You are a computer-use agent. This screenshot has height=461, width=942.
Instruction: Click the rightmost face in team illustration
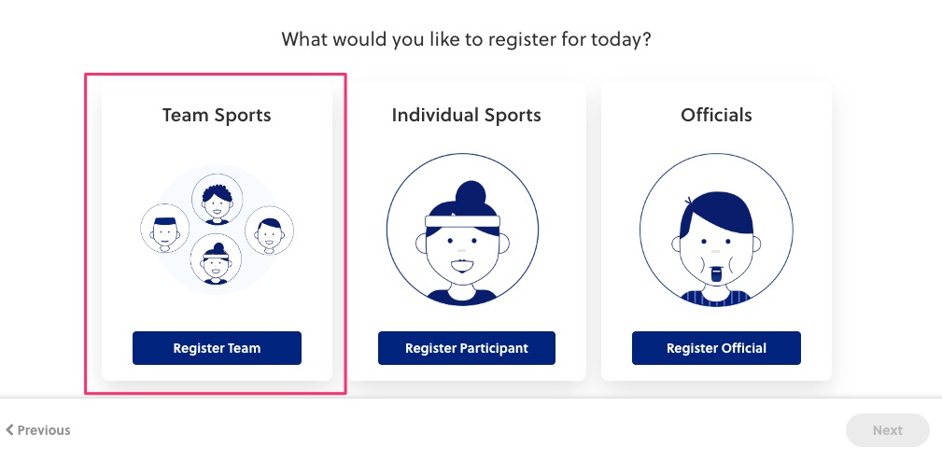click(x=269, y=230)
